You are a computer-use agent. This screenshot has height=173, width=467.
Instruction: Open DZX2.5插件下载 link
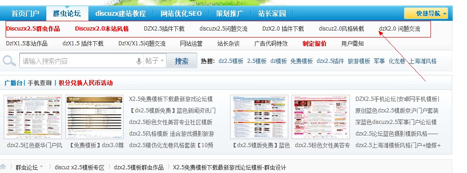tap(164, 29)
